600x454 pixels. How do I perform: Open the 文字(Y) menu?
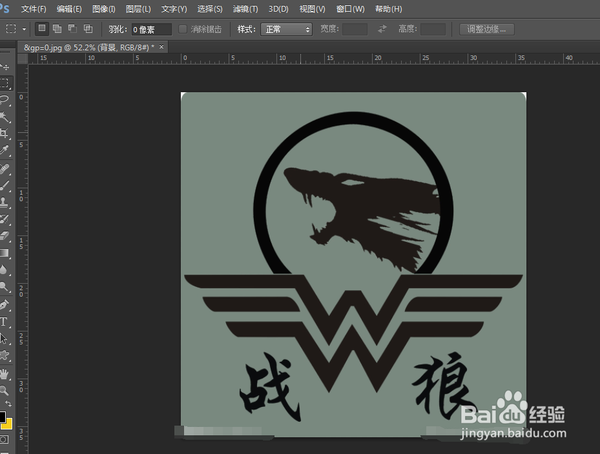pyautogui.click(x=174, y=9)
